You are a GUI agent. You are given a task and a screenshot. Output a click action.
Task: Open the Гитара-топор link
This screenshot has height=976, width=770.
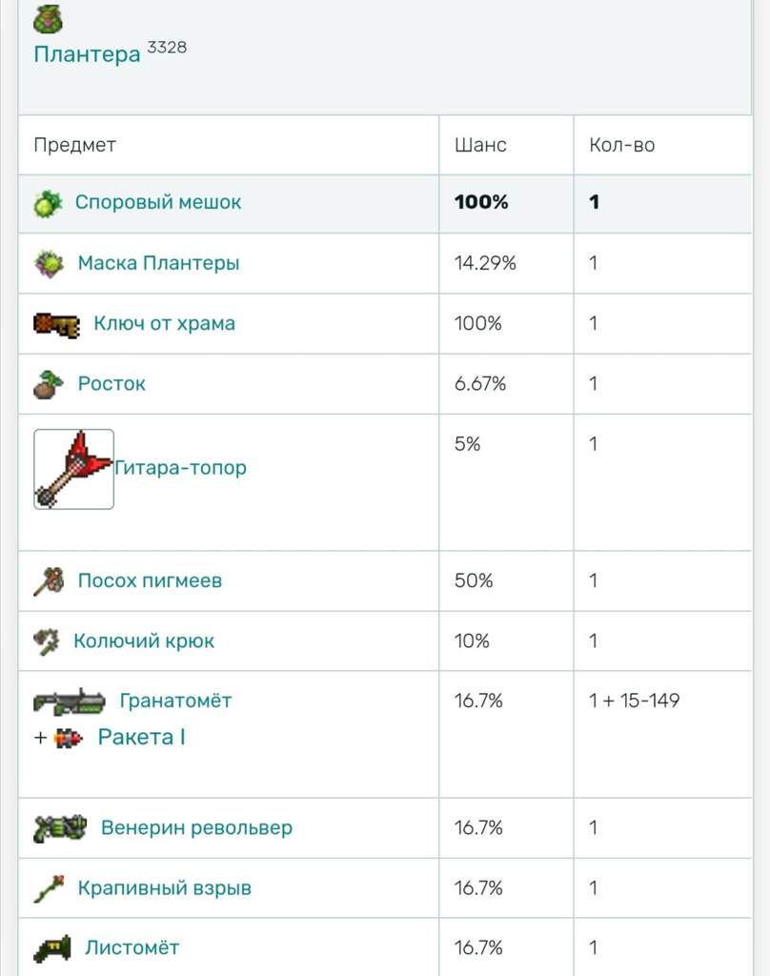(180, 467)
